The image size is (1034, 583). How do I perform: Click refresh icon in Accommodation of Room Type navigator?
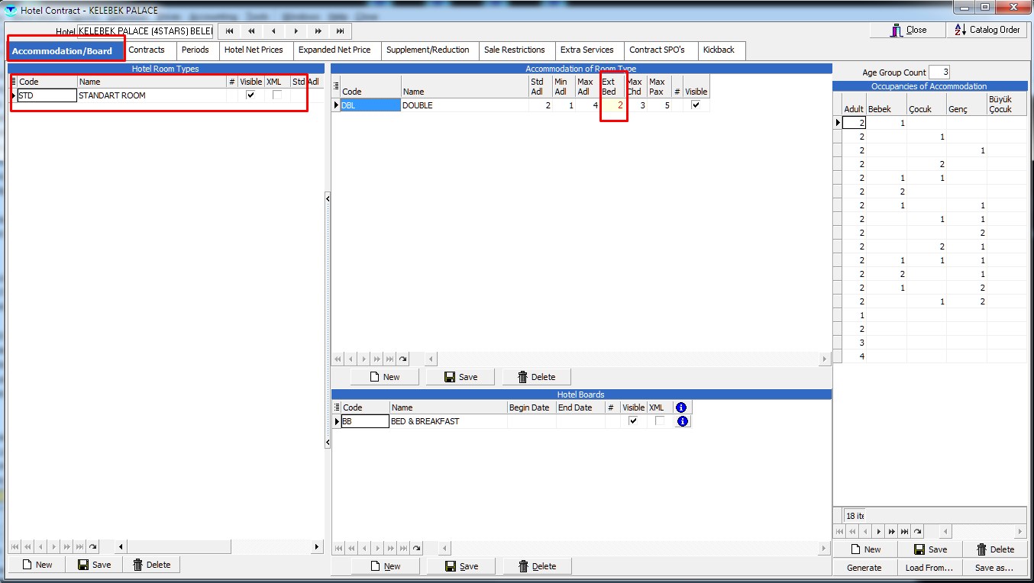tap(402, 359)
